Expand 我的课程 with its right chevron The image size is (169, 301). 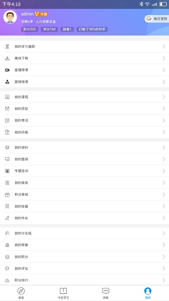164,97
